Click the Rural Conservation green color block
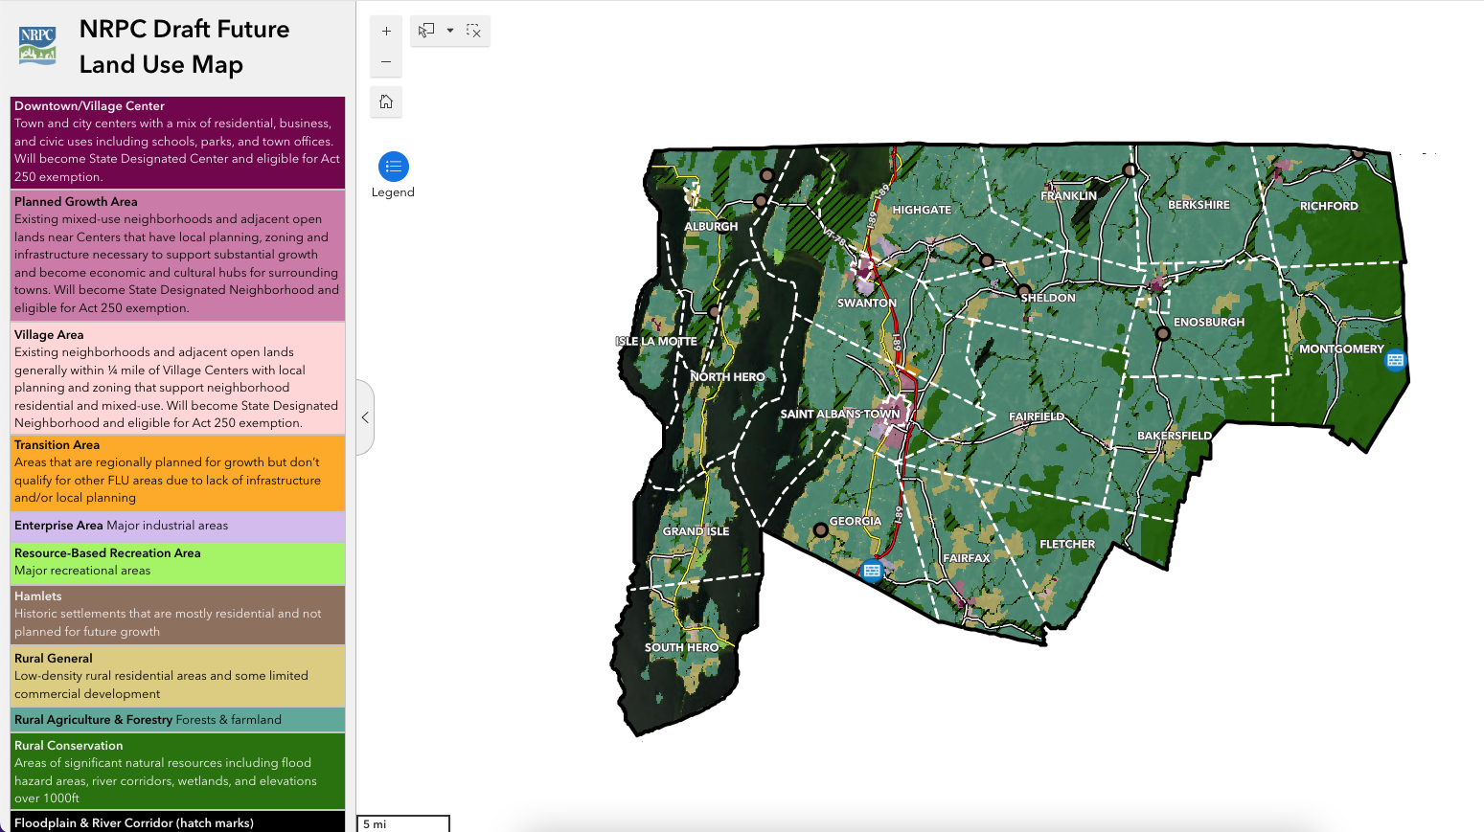 click(177, 771)
